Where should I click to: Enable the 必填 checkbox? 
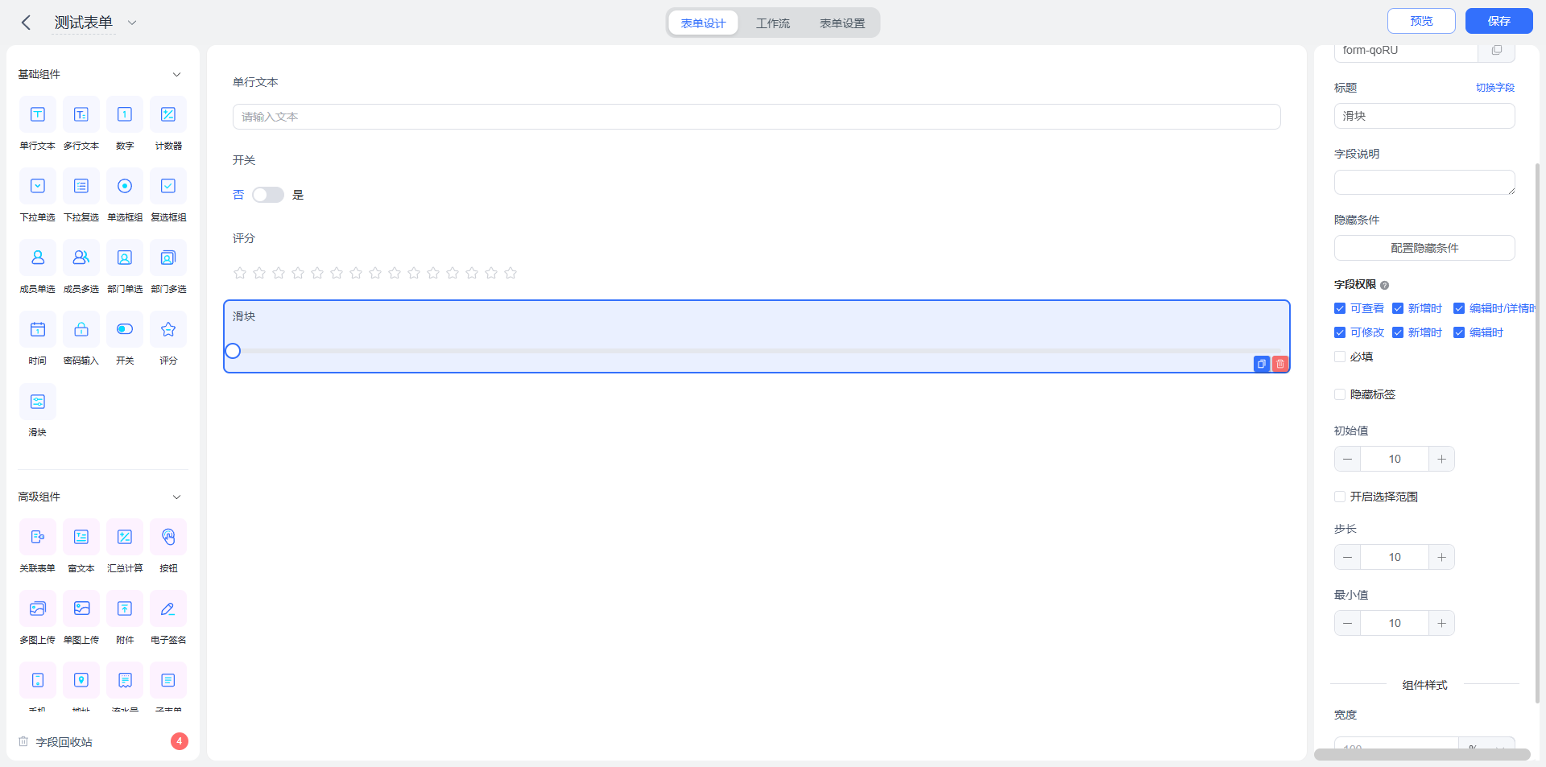coord(1340,357)
